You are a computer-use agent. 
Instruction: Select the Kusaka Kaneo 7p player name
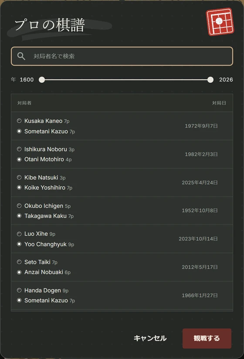[47, 121]
